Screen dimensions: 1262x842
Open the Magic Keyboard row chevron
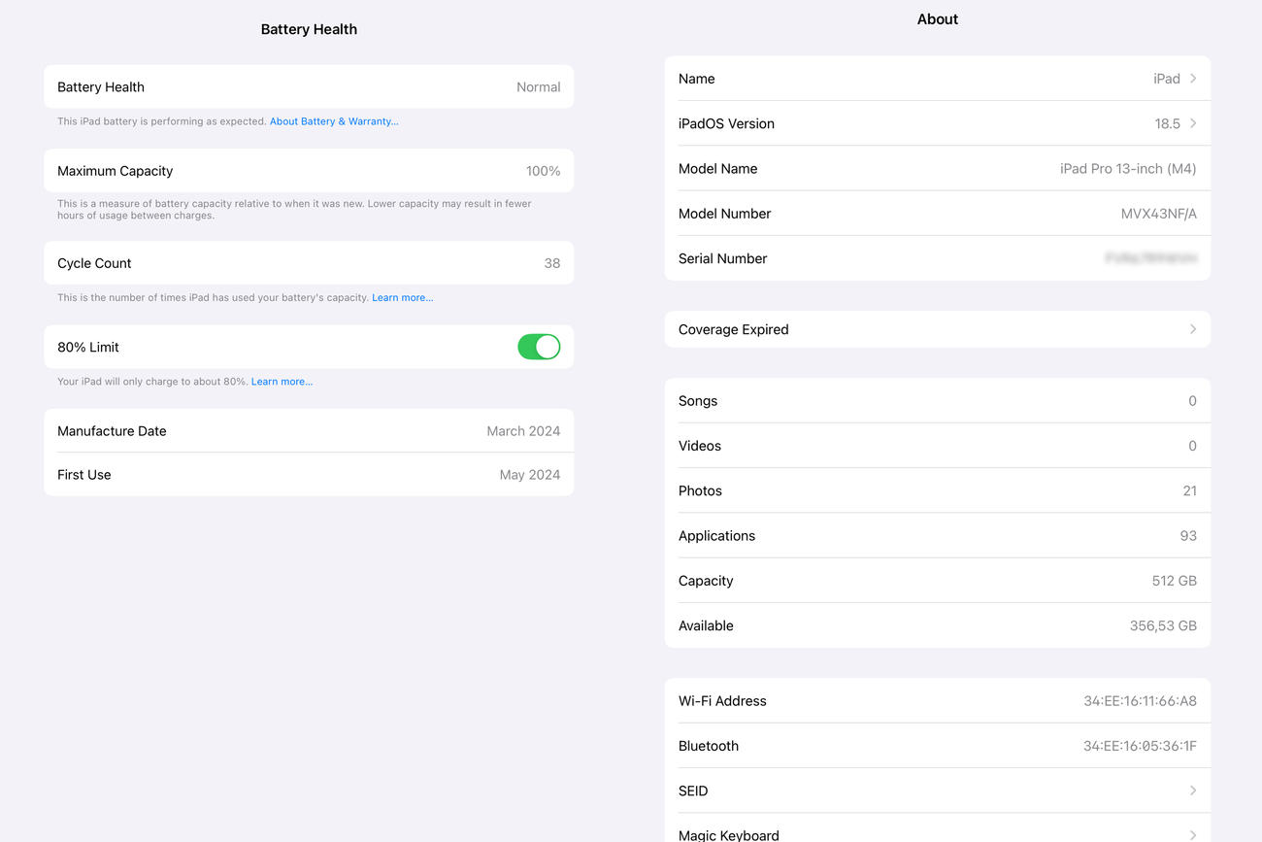(x=1193, y=834)
